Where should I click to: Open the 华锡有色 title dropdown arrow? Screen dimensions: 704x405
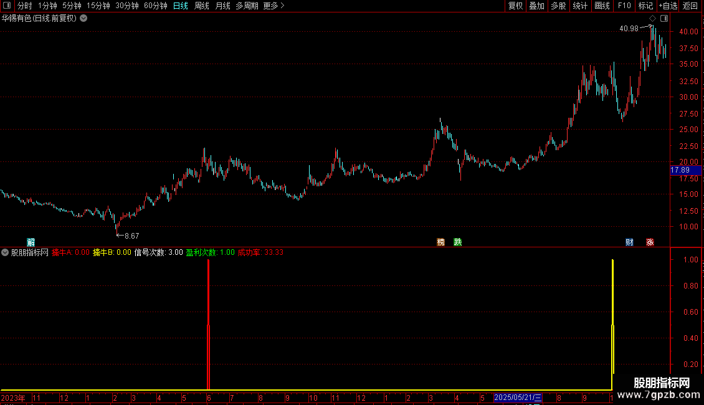click(x=83, y=19)
